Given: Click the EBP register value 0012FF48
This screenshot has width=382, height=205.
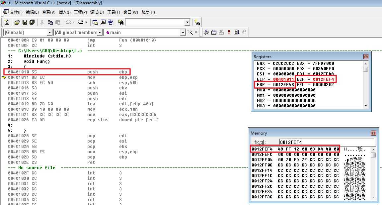Looking at the screenshot, I should tap(283, 85).
